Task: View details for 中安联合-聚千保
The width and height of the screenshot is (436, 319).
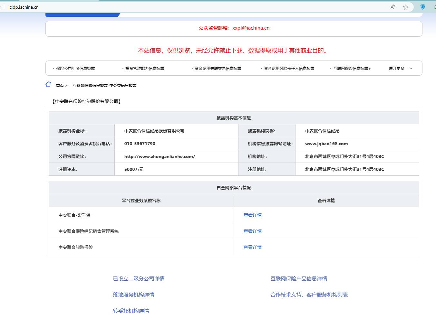Action: coord(252,215)
